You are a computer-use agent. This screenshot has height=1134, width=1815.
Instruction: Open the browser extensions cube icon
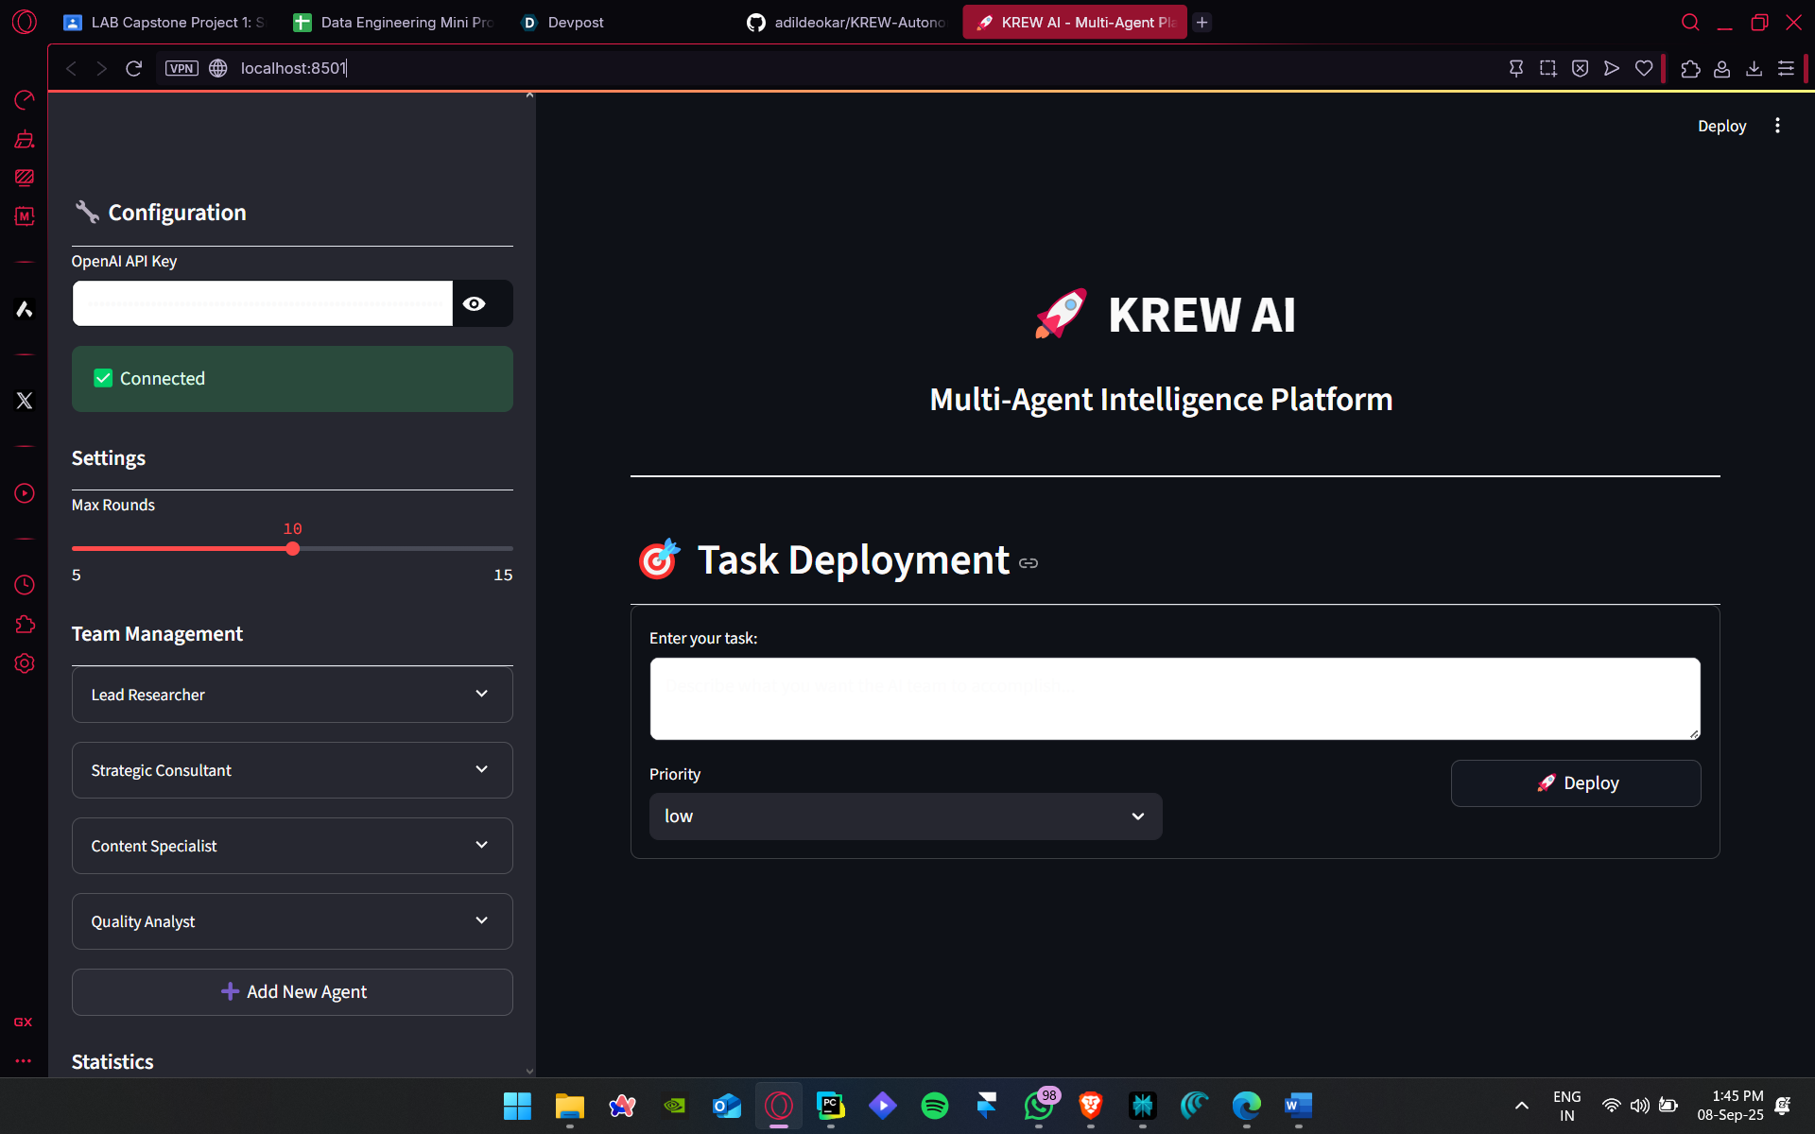coord(1690,68)
